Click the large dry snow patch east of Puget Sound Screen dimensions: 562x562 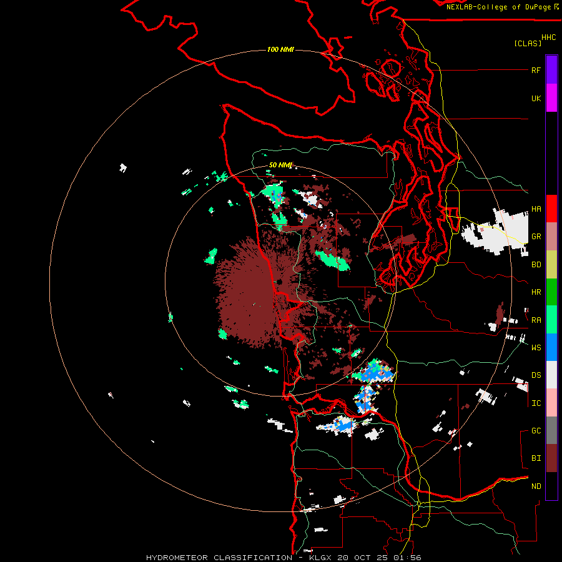coord(495,233)
